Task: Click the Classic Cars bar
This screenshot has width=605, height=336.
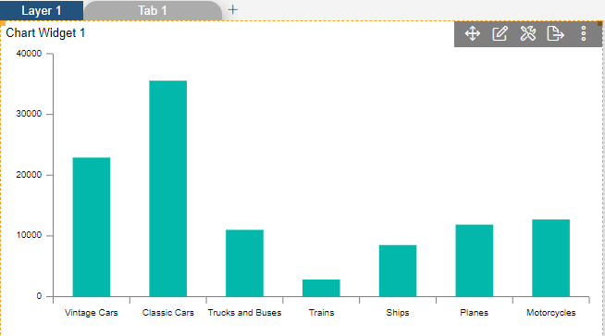Action: pos(167,189)
